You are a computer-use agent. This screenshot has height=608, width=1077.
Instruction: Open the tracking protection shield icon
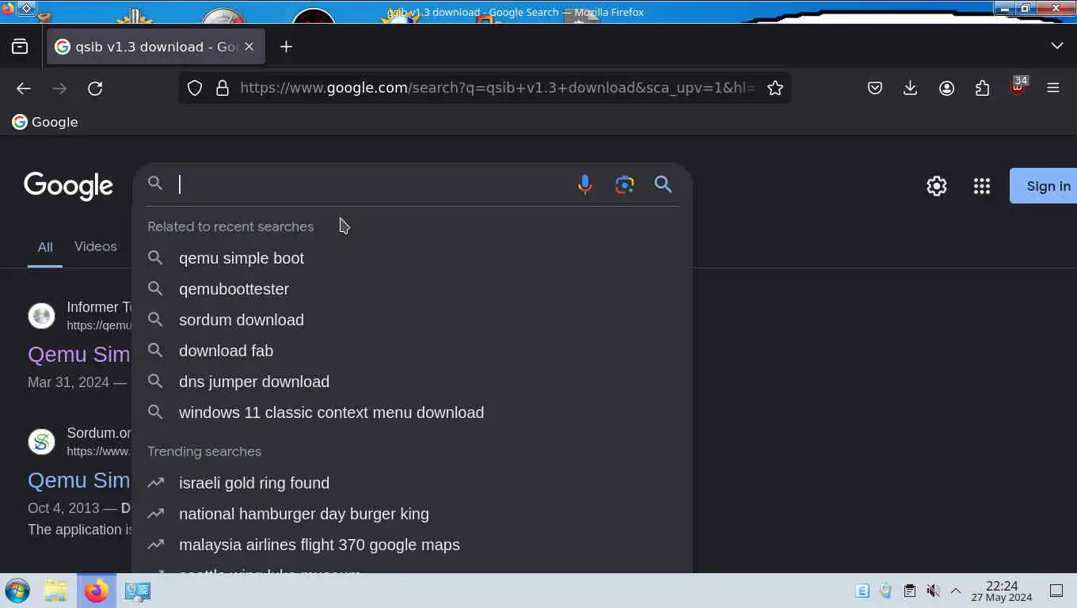point(195,88)
